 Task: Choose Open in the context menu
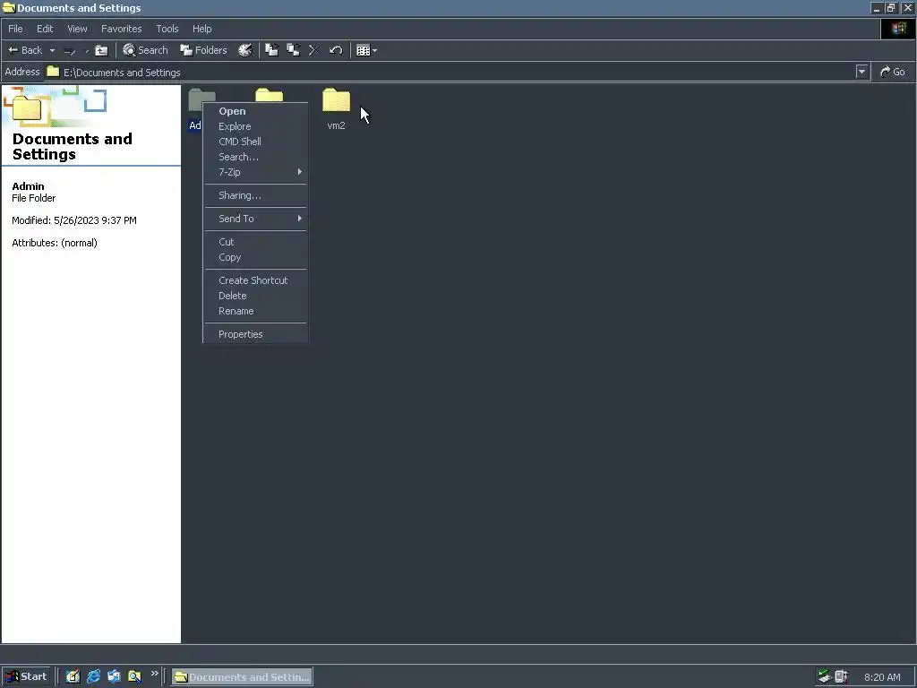(255, 111)
